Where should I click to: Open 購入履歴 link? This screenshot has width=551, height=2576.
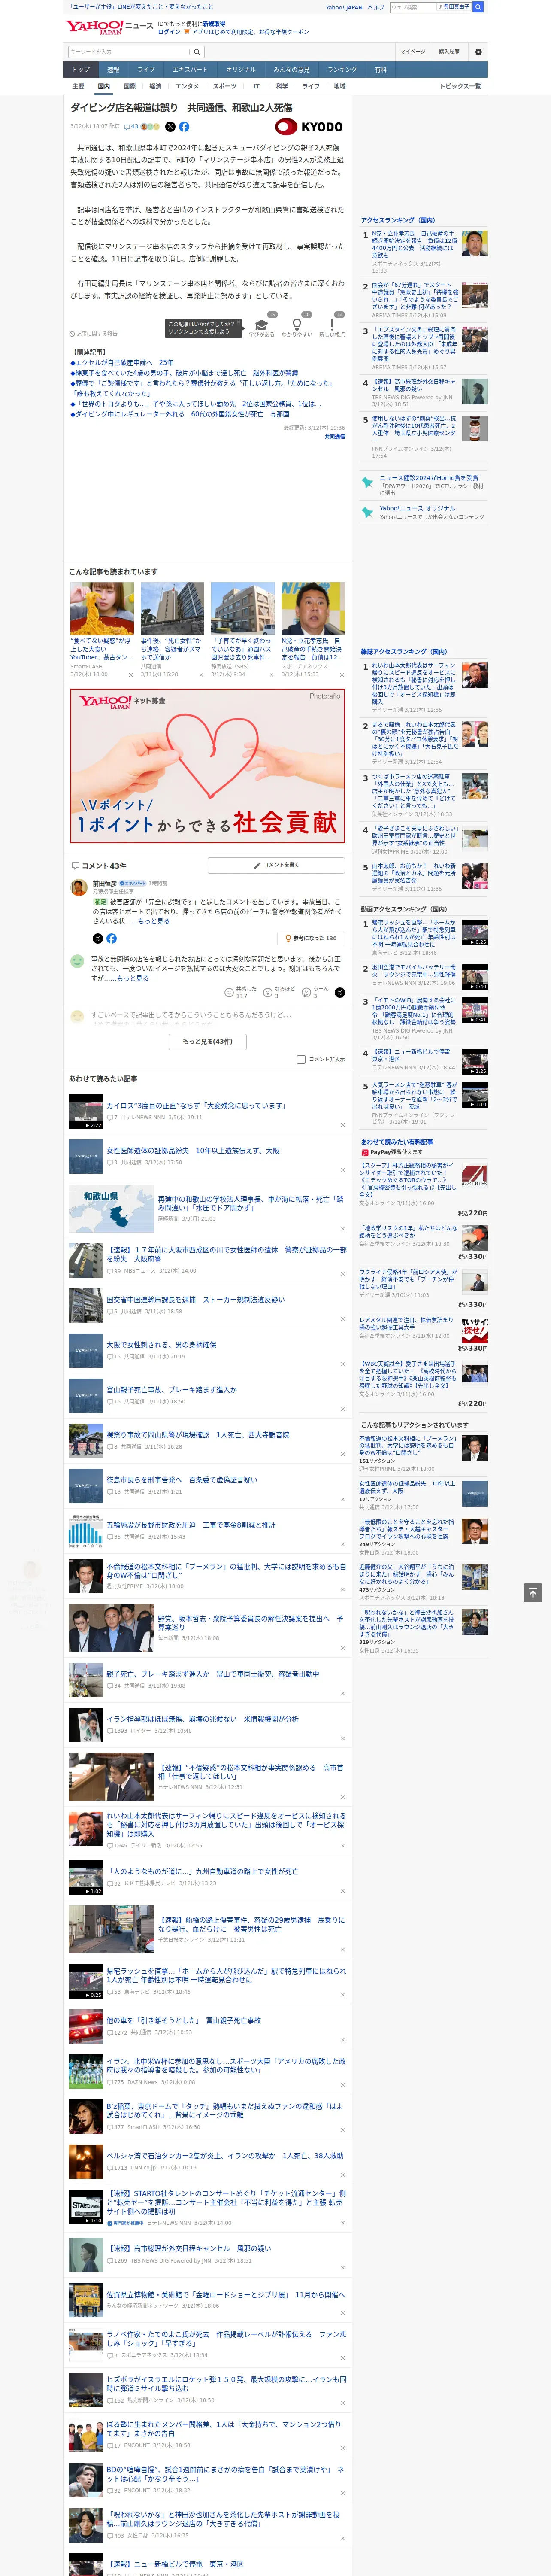pyautogui.click(x=449, y=52)
